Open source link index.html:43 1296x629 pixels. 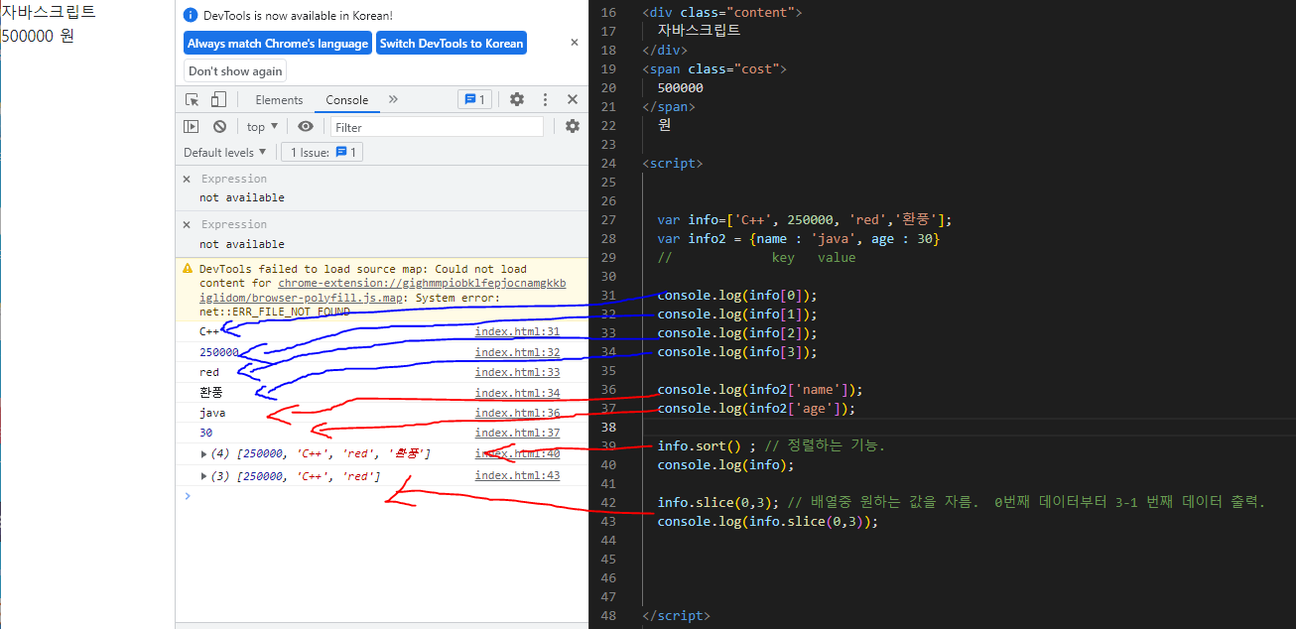click(x=517, y=475)
